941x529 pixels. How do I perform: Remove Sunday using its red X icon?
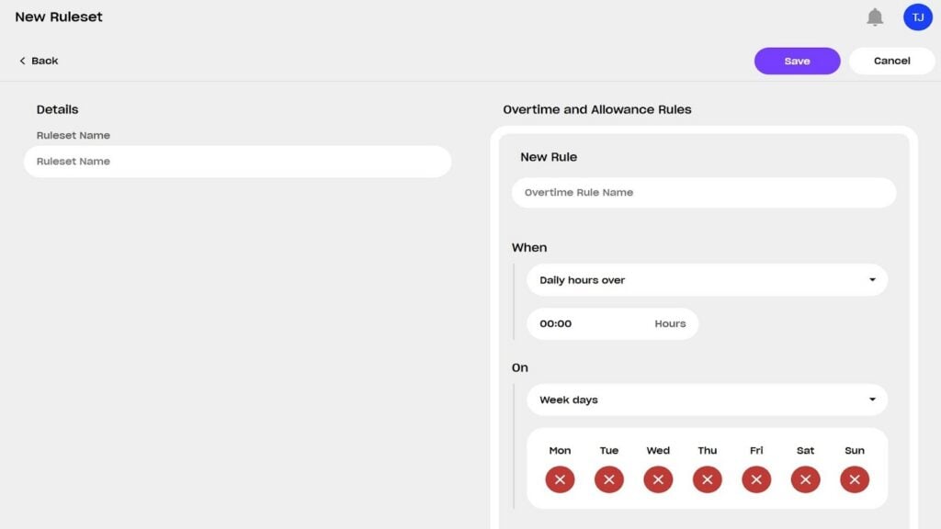854,478
